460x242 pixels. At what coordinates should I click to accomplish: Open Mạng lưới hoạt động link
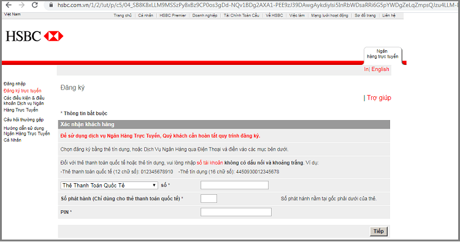329,15
